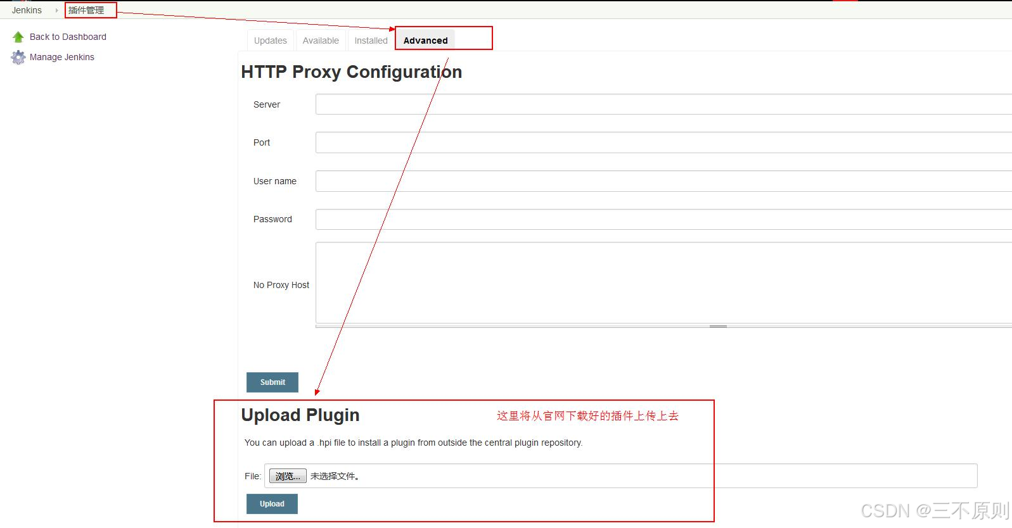Image resolution: width=1012 pixels, height=528 pixels.
Task: Click the "You can upload a .hpi file" description
Action: tap(413, 443)
